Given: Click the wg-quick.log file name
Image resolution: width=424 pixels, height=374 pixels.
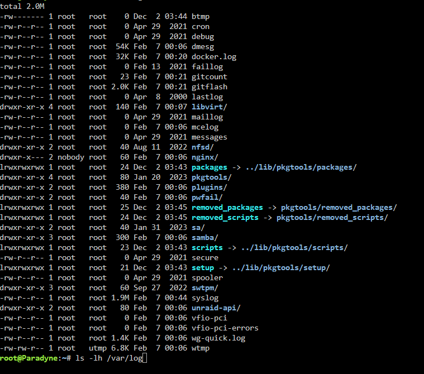Looking at the screenshot, I should click(218, 338).
